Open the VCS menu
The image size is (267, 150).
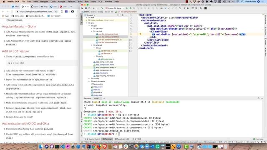(x=100, y=2)
